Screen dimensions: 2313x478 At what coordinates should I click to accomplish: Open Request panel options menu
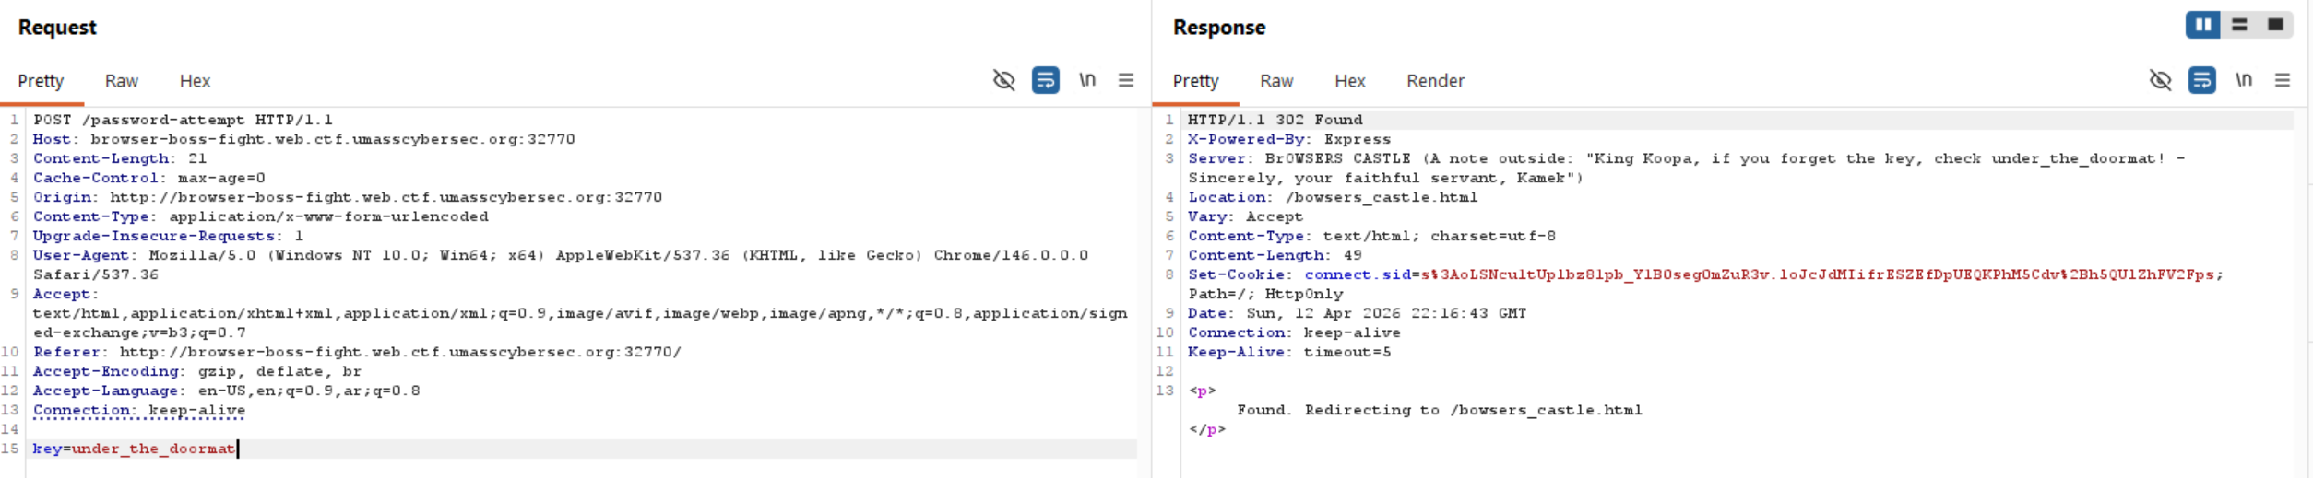pyautogui.click(x=1126, y=81)
